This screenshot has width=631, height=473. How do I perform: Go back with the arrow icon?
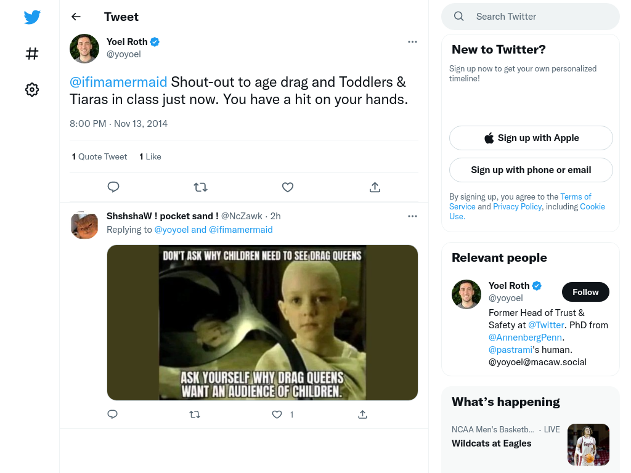(x=76, y=17)
